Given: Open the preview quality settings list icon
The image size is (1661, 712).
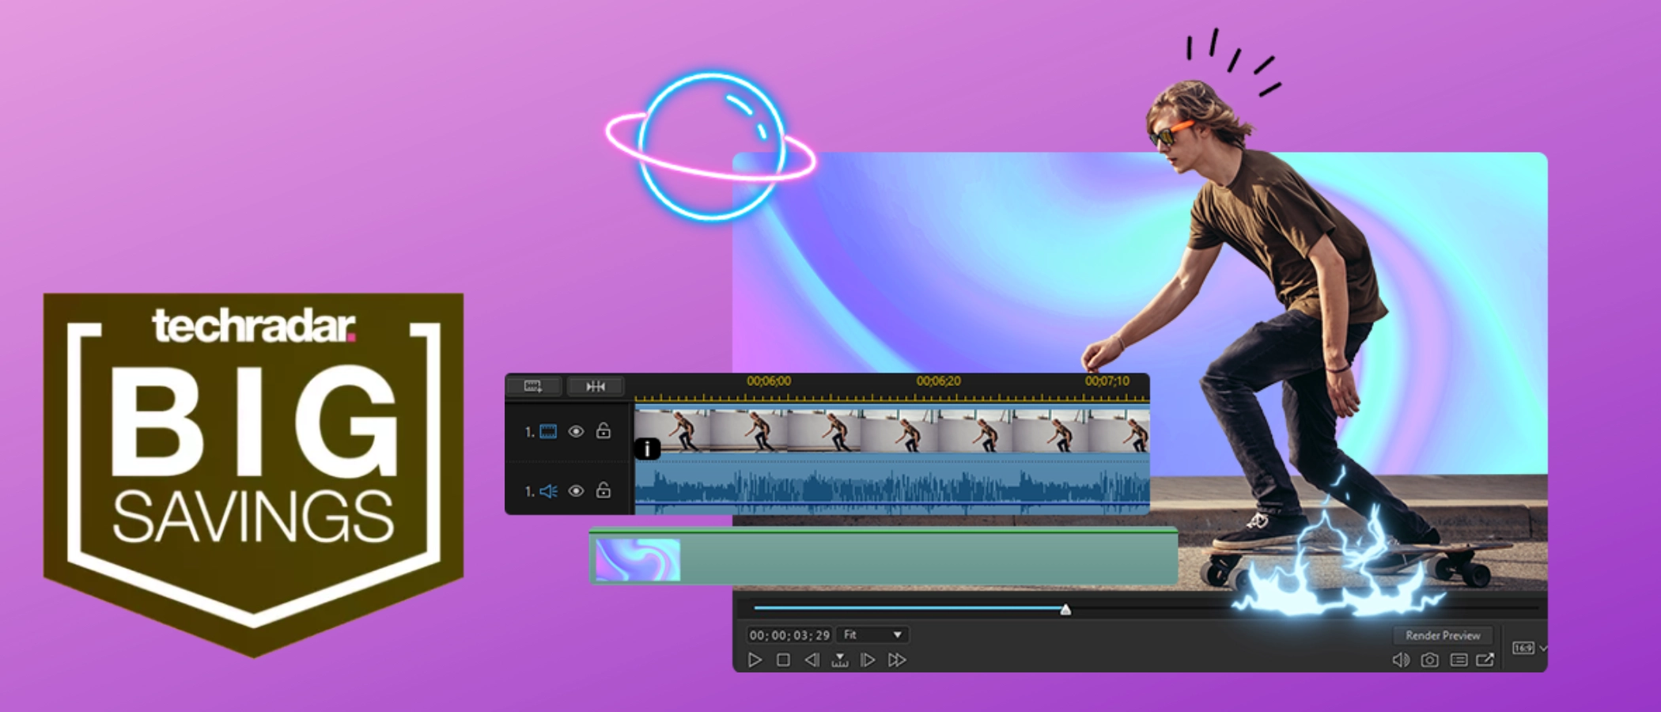Looking at the screenshot, I should click(x=1459, y=660).
